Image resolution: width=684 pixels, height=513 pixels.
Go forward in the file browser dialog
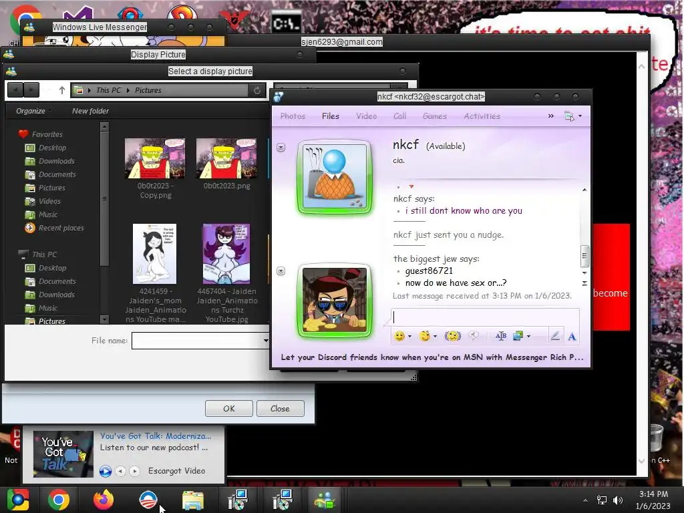pos(31,90)
